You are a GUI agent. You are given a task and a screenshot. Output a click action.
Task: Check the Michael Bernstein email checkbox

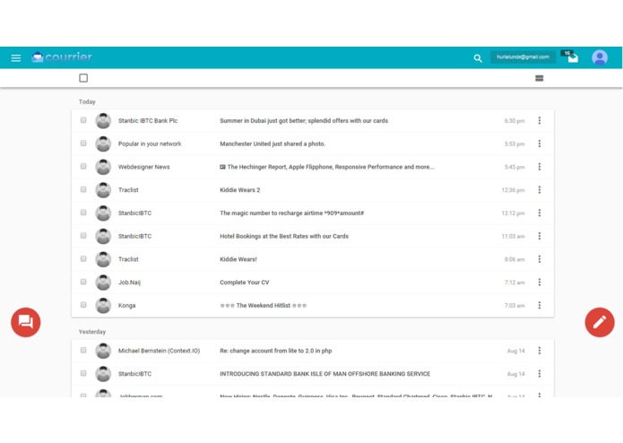pos(83,350)
